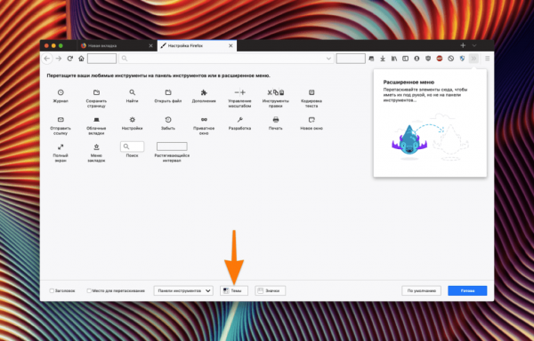534x341 pixels.
Task: Click the Темы button
Action: [x=233, y=290]
